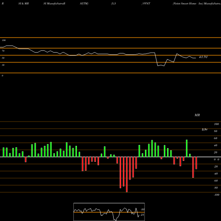Click the MR axis label -80
The height and width of the screenshot is (221, 221).
(216, 188)
